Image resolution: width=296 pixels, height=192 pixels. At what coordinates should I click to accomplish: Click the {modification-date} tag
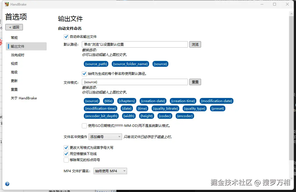(216, 101)
